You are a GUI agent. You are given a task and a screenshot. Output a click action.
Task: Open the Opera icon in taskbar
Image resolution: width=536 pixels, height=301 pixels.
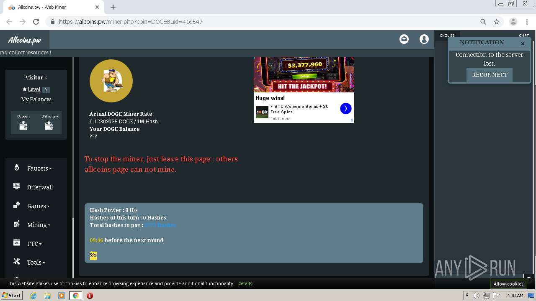pyautogui.click(x=90, y=296)
